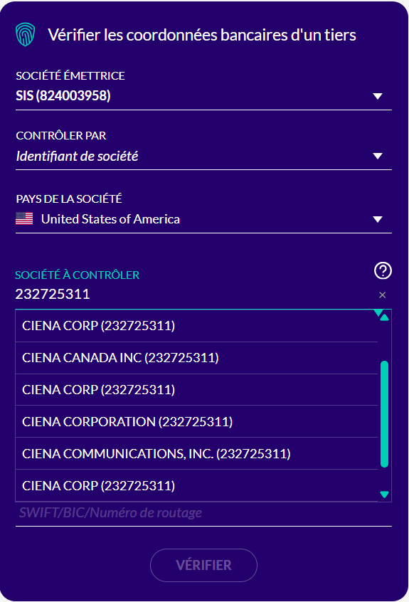Click the SIS (824003958) selected value

click(63, 95)
